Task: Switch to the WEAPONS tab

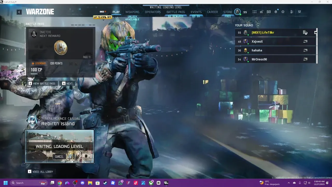Action: (x=132, y=12)
